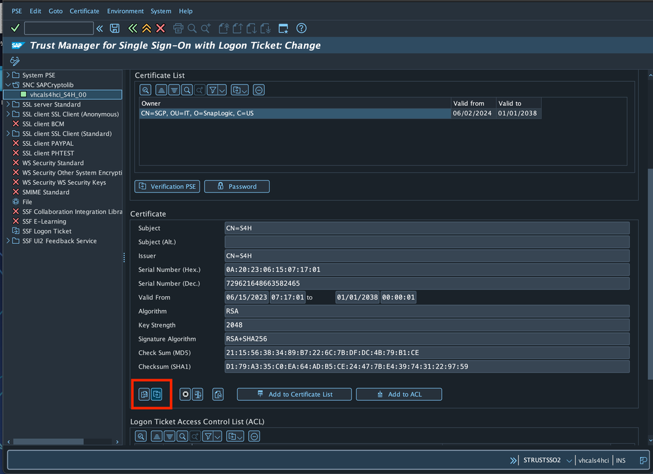Apply the filter funnel in the ACL toolbar

coord(208,436)
